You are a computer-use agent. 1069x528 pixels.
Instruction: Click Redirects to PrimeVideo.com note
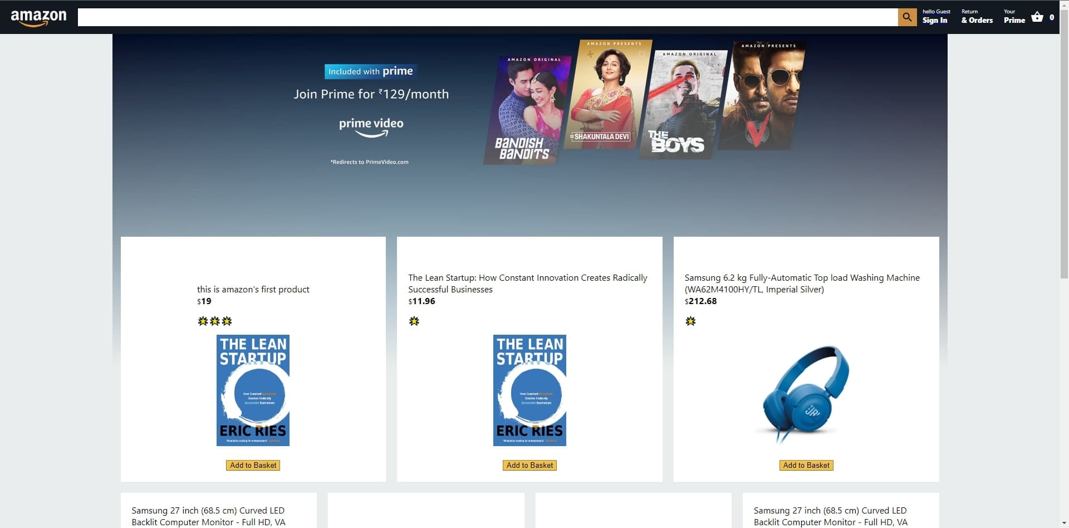pos(369,162)
